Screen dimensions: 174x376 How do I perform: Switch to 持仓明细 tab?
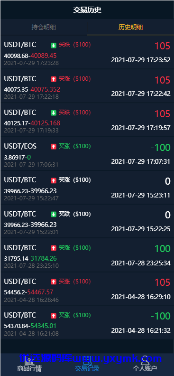pyautogui.click(x=44, y=27)
